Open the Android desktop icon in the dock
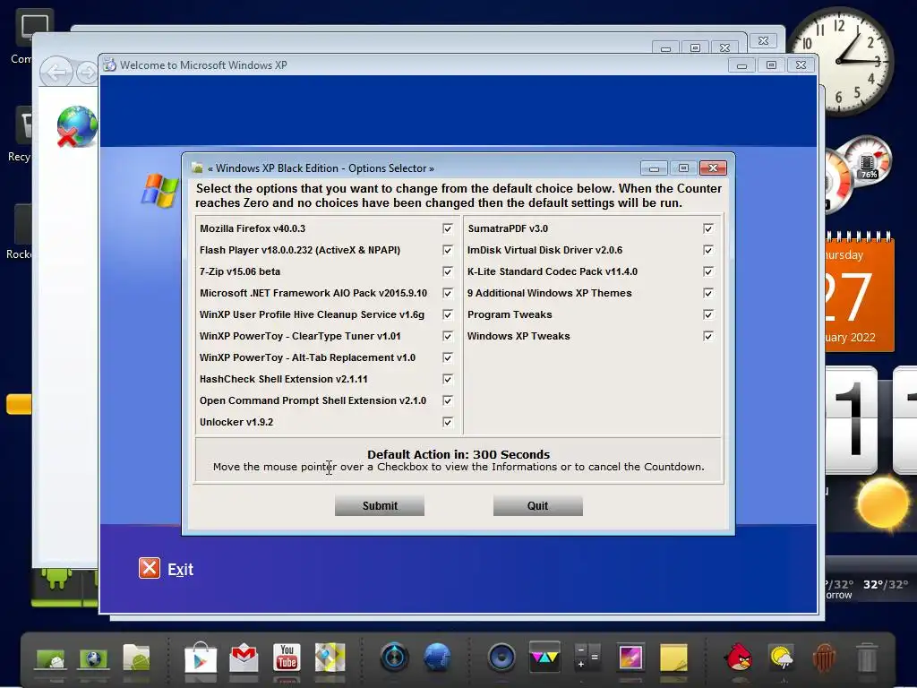 [x=51, y=658]
